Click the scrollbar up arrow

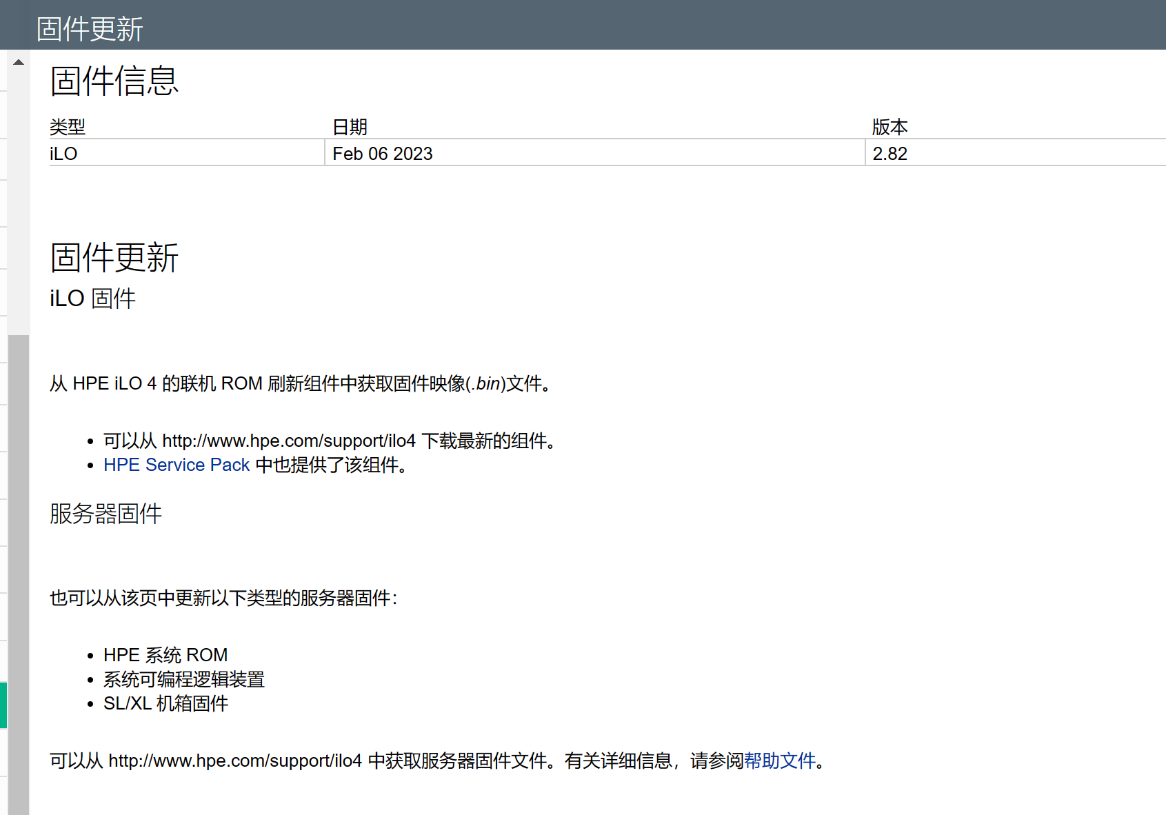click(17, 61)
